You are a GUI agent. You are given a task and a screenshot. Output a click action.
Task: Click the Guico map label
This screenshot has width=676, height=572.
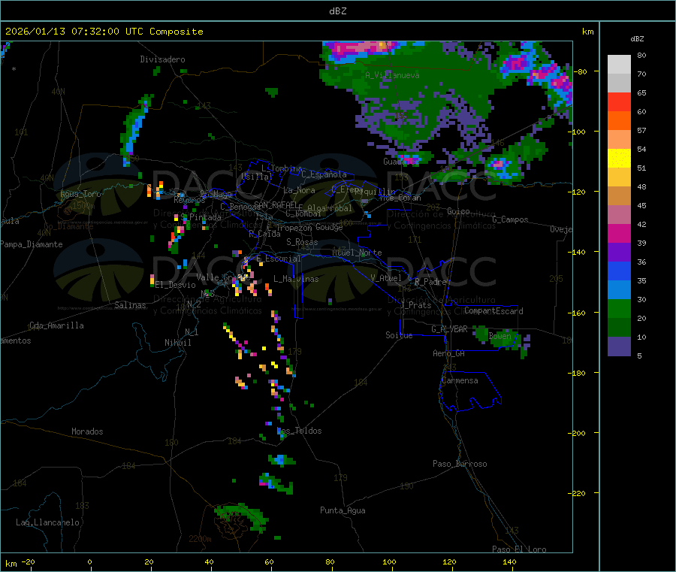(458, 211)
